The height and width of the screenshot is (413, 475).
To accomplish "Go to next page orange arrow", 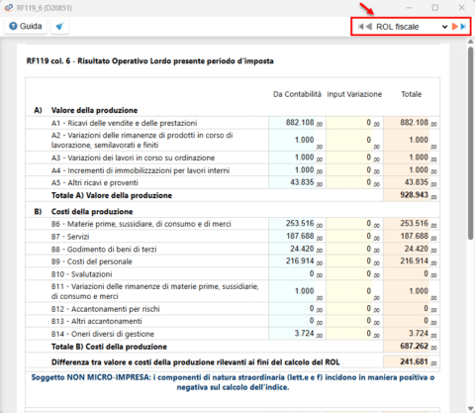I will pos(455,27).
